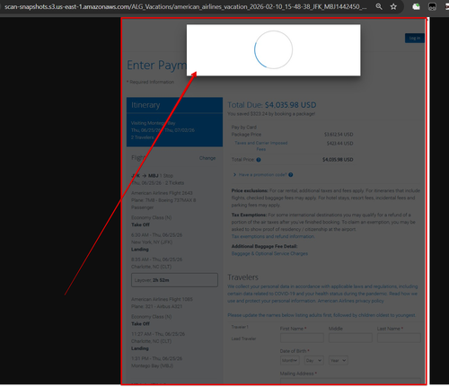
Task: Click the 8:35 AM - Thu, 06/25/26 landing time
Action: 156,259
